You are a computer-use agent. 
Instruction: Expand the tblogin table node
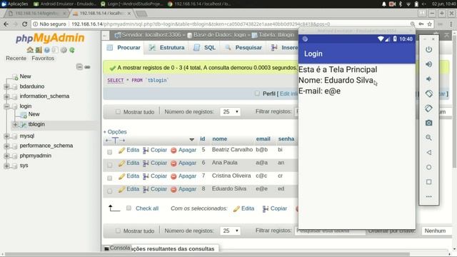(x=15, y=124)
